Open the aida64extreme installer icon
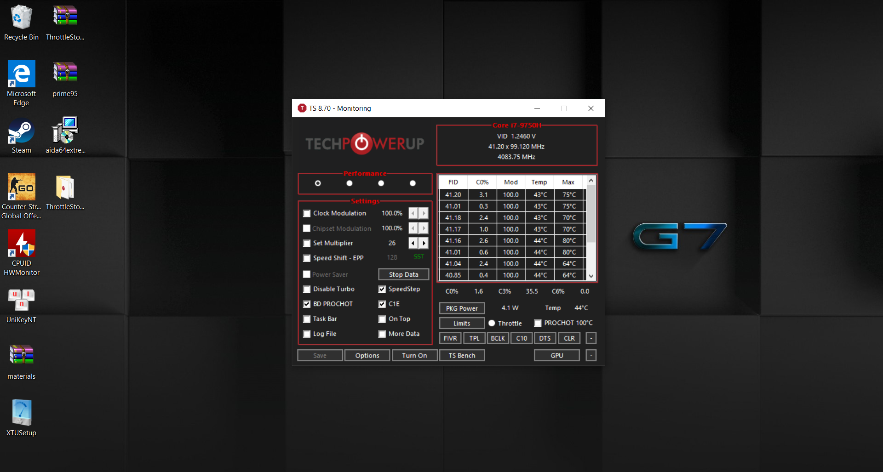 click(x=65, y=136)
